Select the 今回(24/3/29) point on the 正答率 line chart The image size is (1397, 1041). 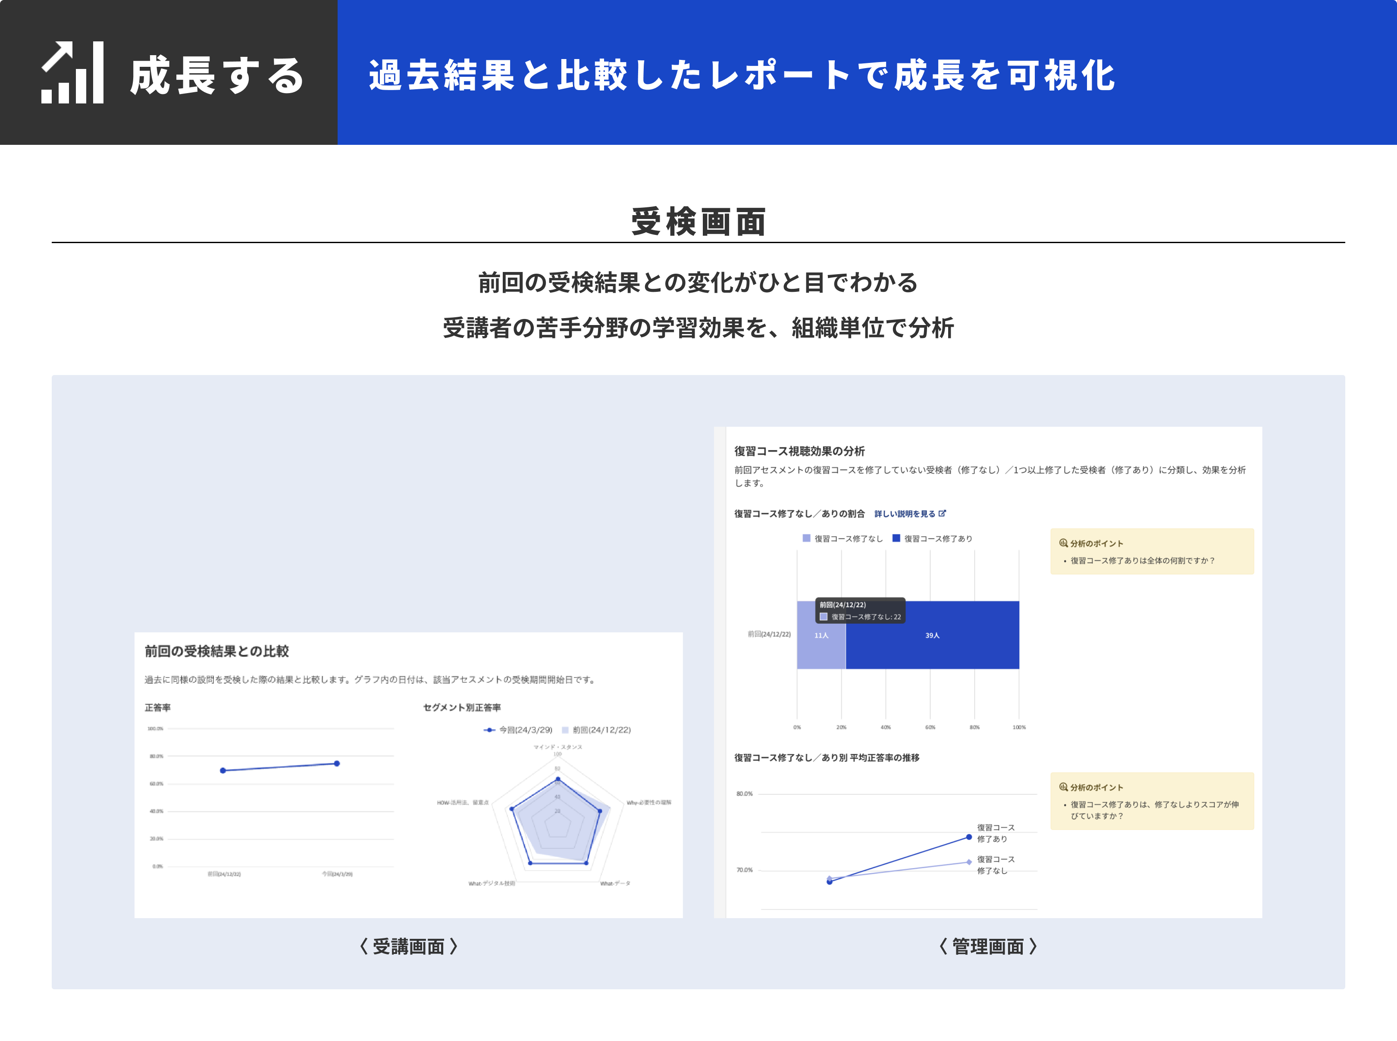click(337, 763)
